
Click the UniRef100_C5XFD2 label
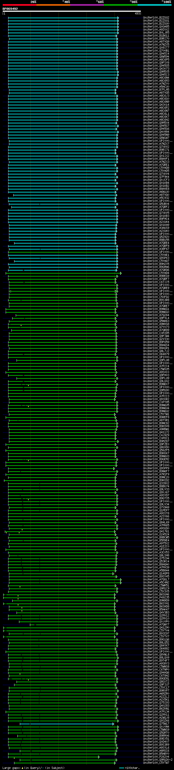coord(156,297)
